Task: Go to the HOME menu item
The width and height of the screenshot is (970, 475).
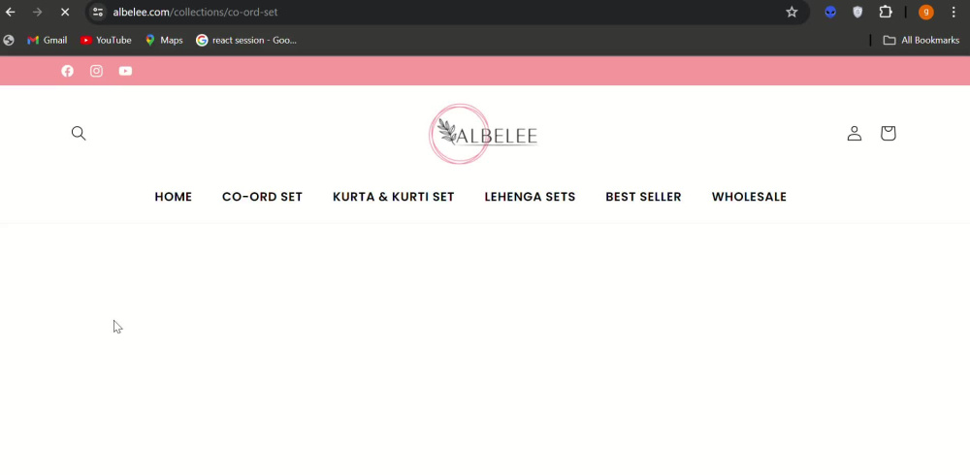Action: click(174, 197)
